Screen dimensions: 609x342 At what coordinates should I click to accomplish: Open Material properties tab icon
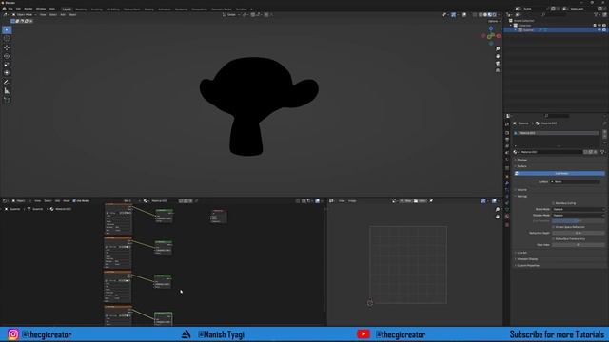click(507, 217)
